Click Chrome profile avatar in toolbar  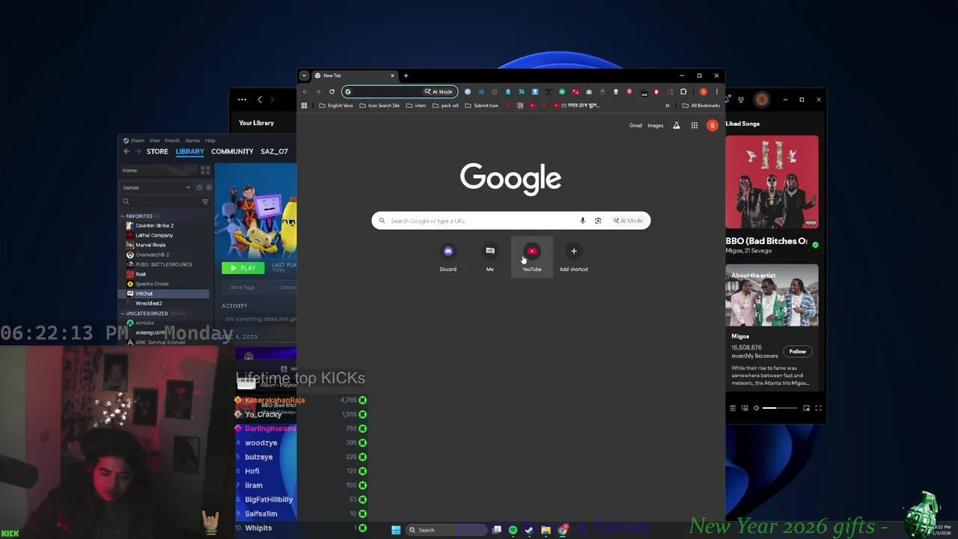(x=704, y=92)
